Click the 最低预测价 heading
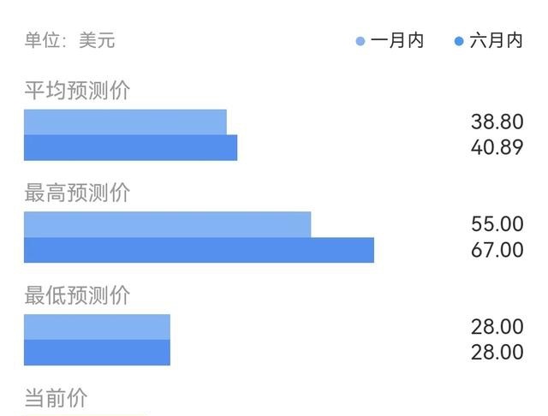The height and width of the screenshot is (416, 548). 77,295
